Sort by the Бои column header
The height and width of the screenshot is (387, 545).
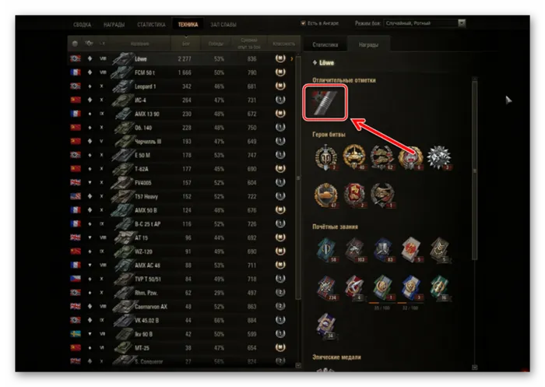point(186,44)
